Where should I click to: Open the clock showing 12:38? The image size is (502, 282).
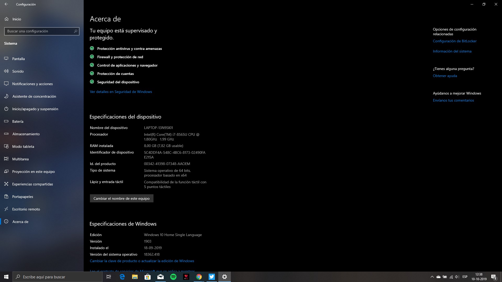click(479, 277)
